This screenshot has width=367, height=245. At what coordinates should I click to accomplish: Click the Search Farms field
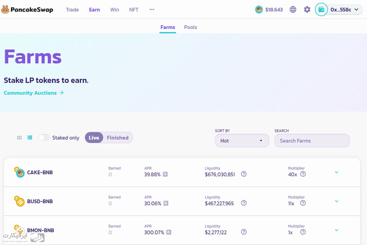(x=312, y=141)
